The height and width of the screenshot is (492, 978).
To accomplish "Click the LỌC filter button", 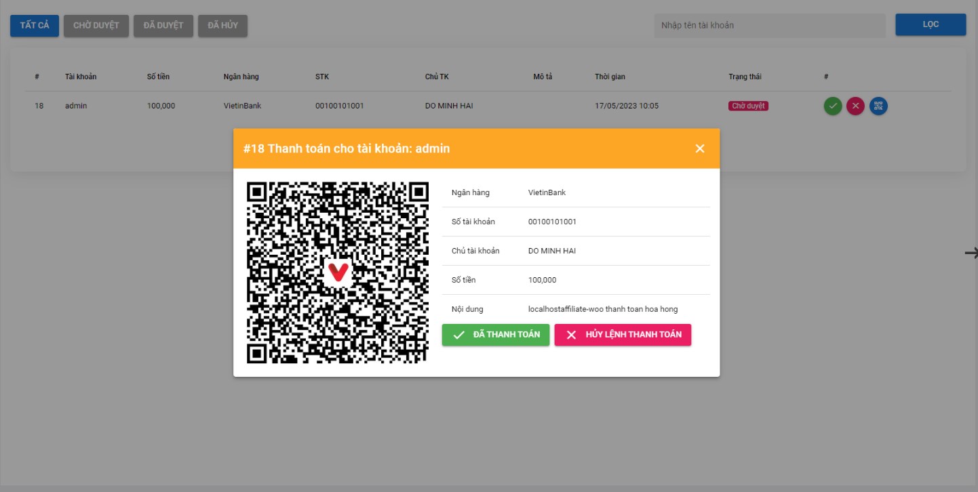I will 931,24.
